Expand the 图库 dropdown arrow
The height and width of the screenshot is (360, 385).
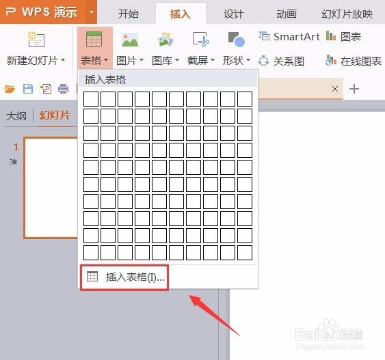click(x=177, y=60)
